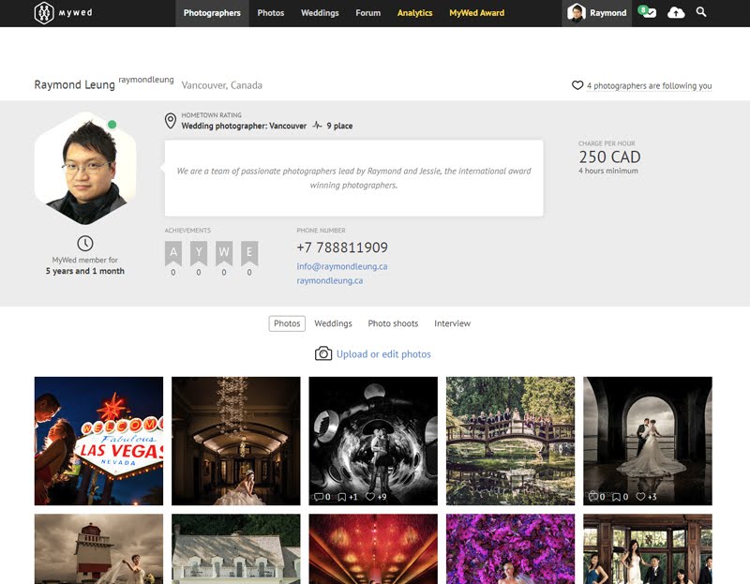Click the heart +3 on archway photo
This screenshot has width=750, height=584.
[646, 497]
